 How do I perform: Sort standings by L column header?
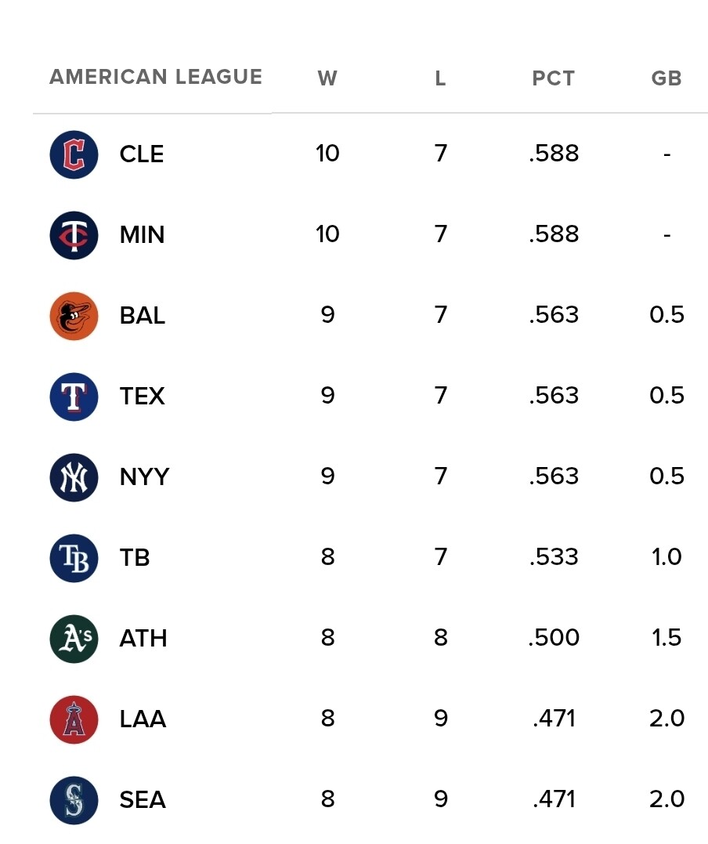[440, 78]
